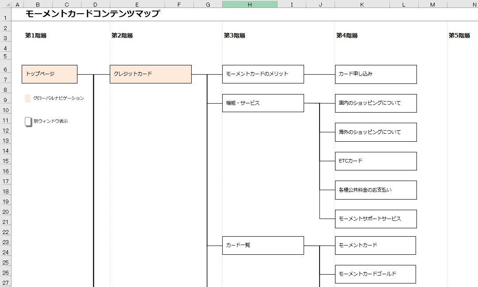Image resolution: width=478 pixels, height=287 pixels.
Task: Click the 各種公共料金のお支払い box
Action: (x=375, y=190)
